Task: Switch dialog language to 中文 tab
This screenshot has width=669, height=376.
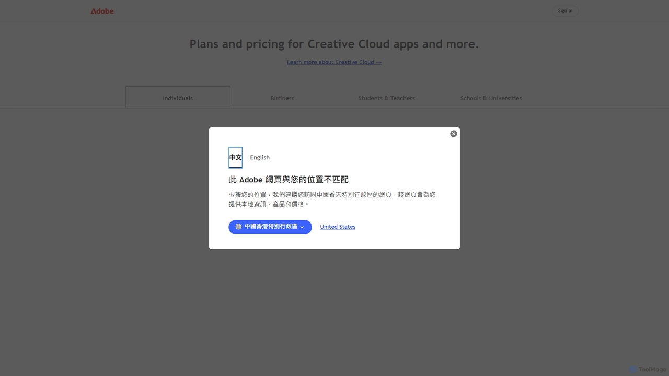Action: 236,158
